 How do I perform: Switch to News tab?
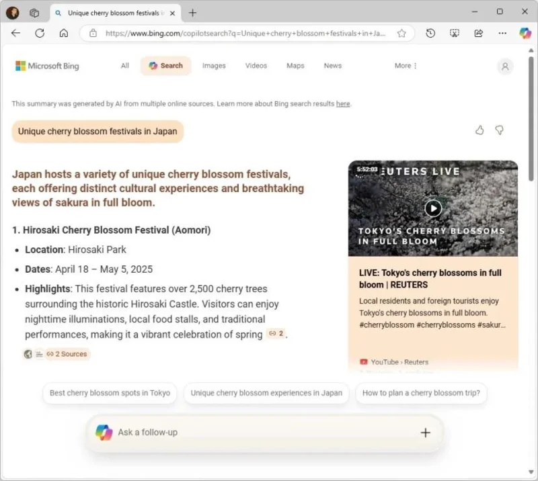333,65
